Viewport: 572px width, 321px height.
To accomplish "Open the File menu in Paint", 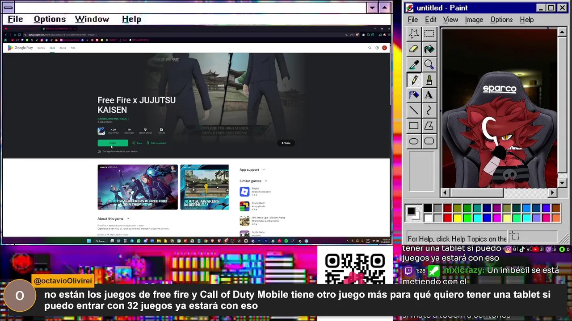I will click(413, 20).
